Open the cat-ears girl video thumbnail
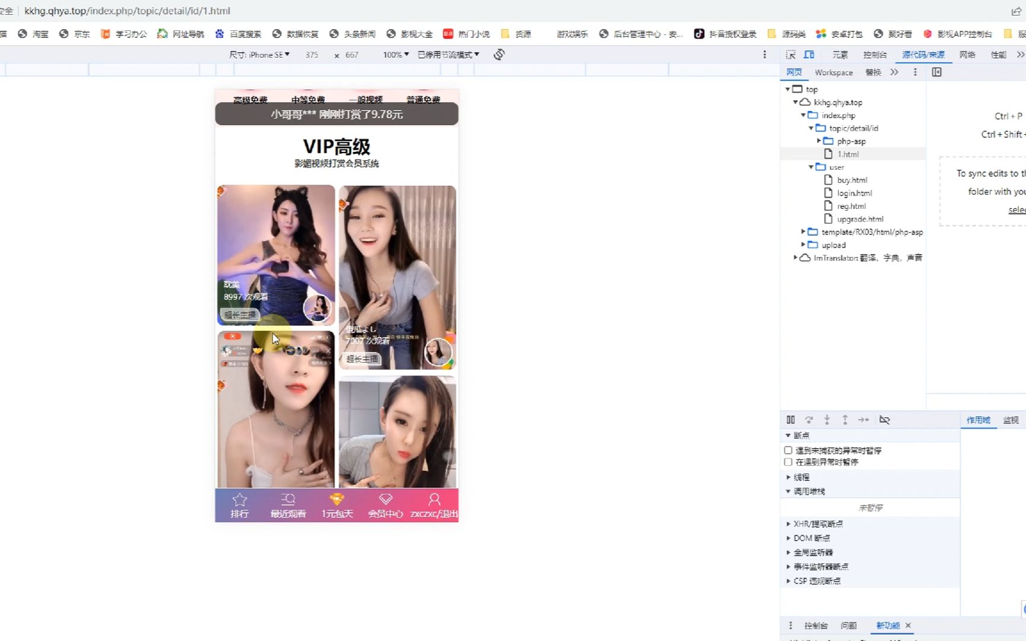Viewport: 1026px width, 641px height. [276, 255]
